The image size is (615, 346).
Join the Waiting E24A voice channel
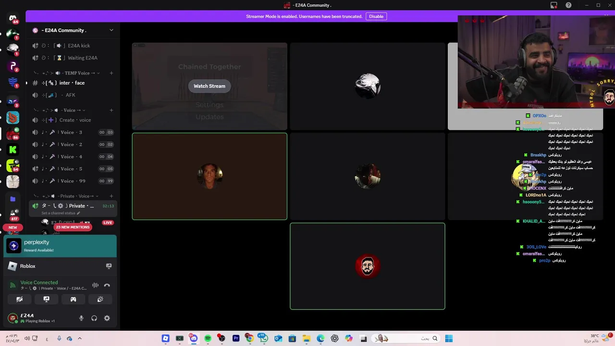(73, 58)
